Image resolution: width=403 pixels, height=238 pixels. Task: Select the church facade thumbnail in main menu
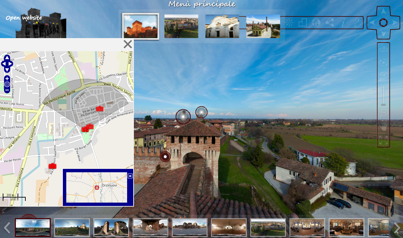[x=222, y=26]
